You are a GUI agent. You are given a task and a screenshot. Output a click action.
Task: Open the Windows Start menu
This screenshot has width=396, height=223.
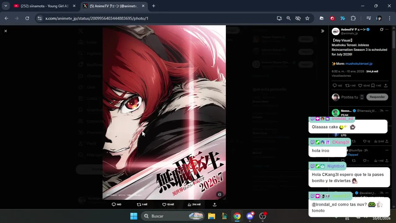(x=134, y=216)
